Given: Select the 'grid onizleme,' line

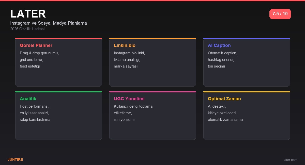Looking at the screenshot, I should point(31,60).
